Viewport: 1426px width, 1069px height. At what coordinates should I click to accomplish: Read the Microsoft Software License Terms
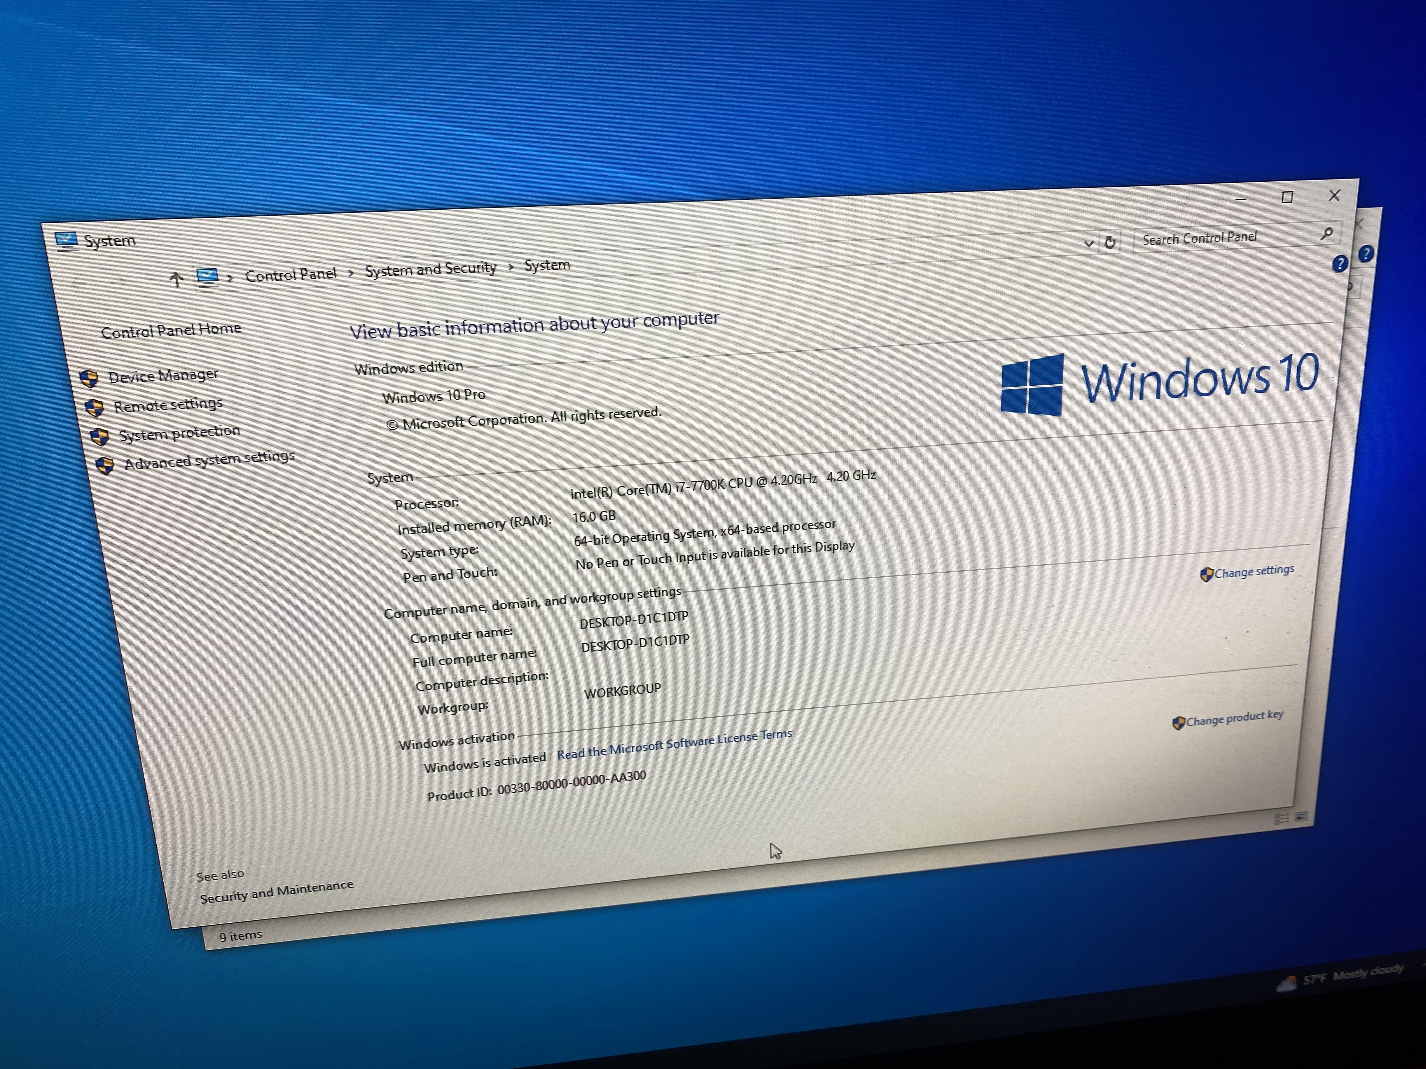[674, 744]
